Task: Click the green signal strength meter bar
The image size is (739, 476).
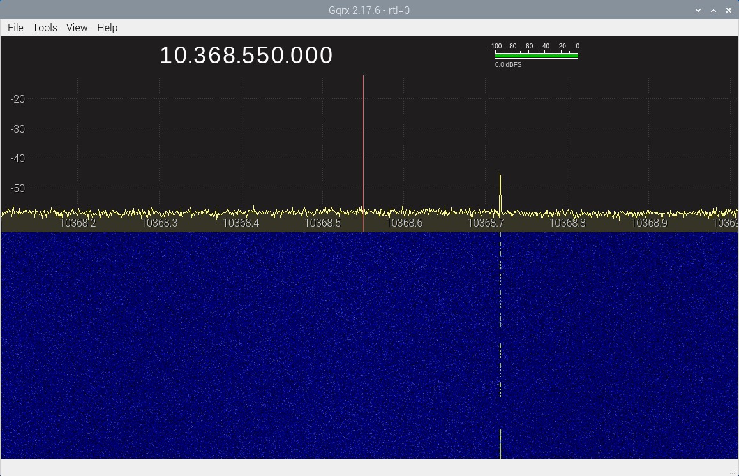Action: (x=536, y=56)
